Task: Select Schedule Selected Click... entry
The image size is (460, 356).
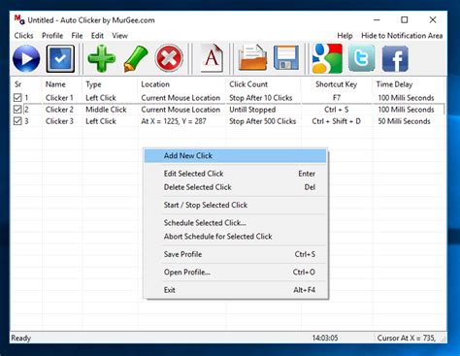Action: (x=236, y=223)
